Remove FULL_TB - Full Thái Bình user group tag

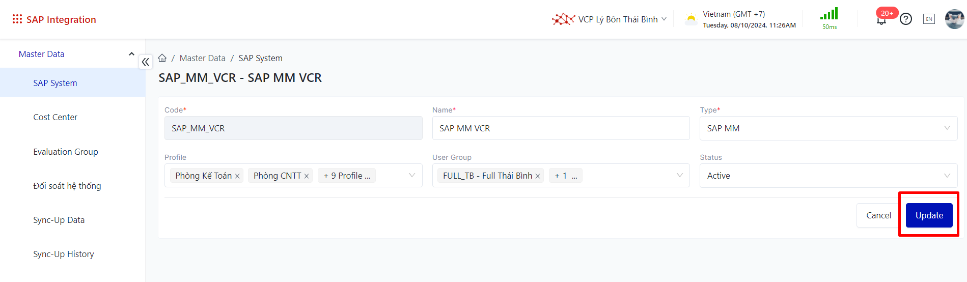coord(538,176)
